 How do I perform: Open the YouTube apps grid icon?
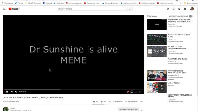point(174,9)
